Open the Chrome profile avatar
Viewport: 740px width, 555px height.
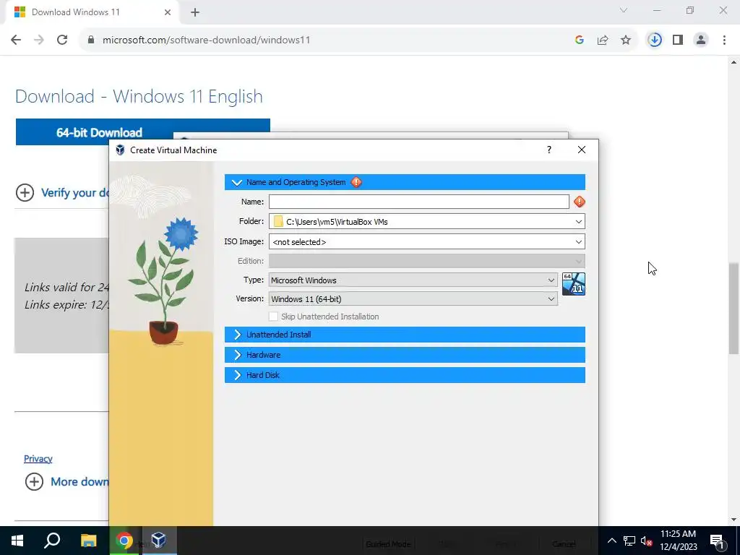(701, 40)
